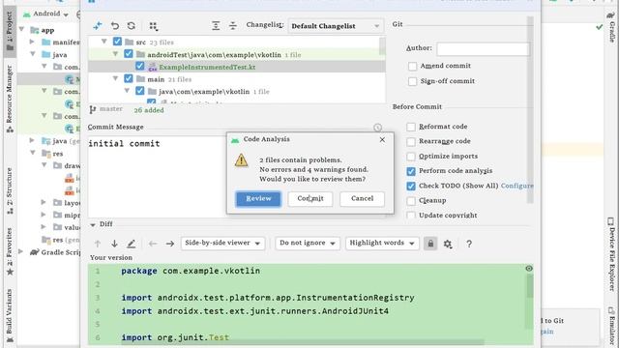Open the Build Variants tool window
This screenshot has height=348, width=619.
(x=10, y=316)
